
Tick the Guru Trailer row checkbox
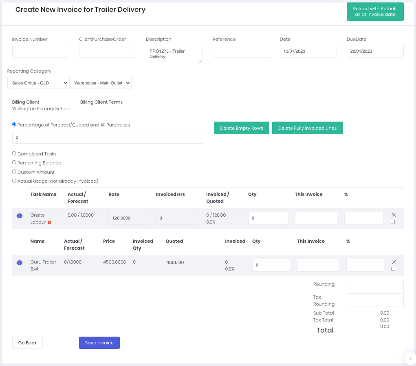[394, 268]
